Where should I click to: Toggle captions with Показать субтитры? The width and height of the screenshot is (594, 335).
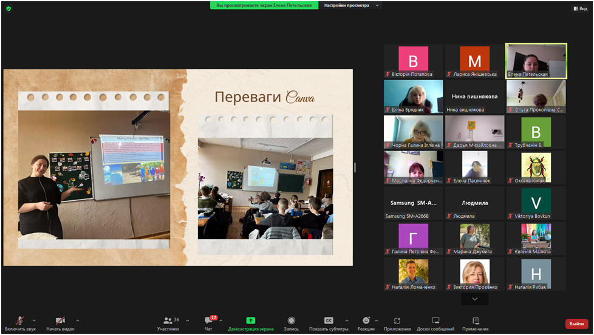pos(329,321)
